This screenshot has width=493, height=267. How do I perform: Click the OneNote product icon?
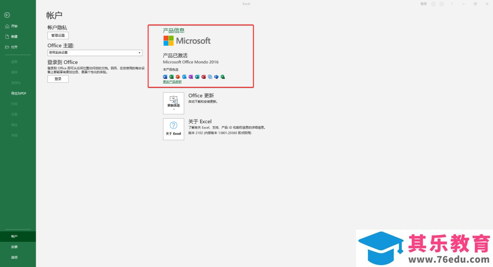tap(190, 77)
